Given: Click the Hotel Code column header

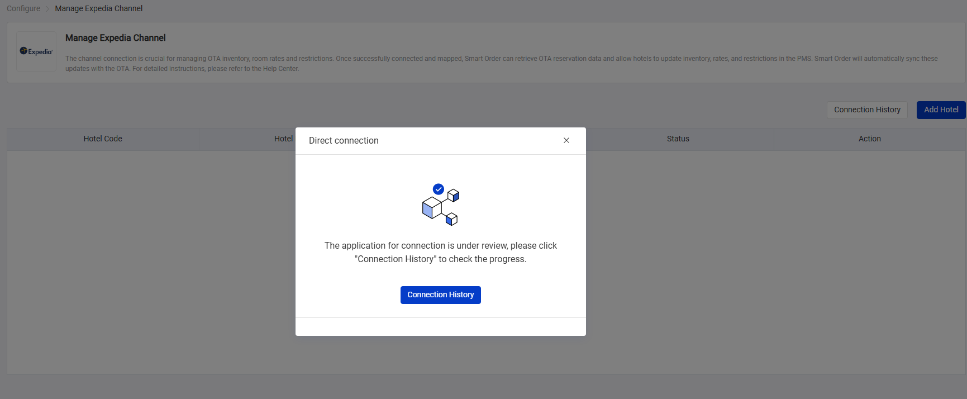Looking at the screenshot, I should click(x=103, y=139).
